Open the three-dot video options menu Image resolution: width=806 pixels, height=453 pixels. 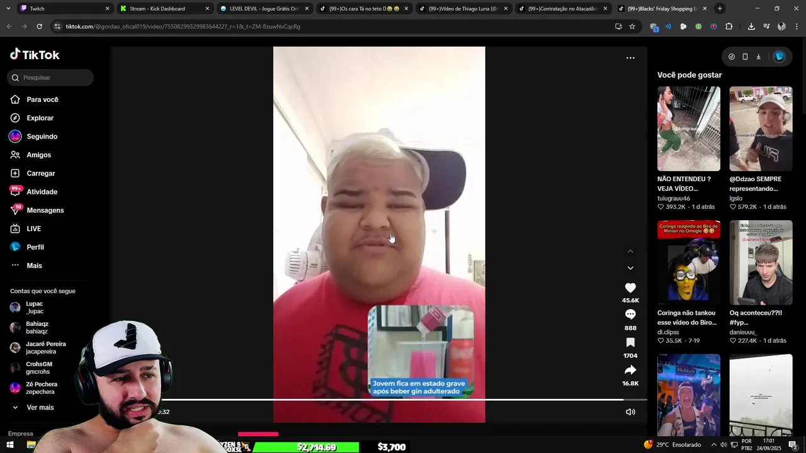point(630,58)
